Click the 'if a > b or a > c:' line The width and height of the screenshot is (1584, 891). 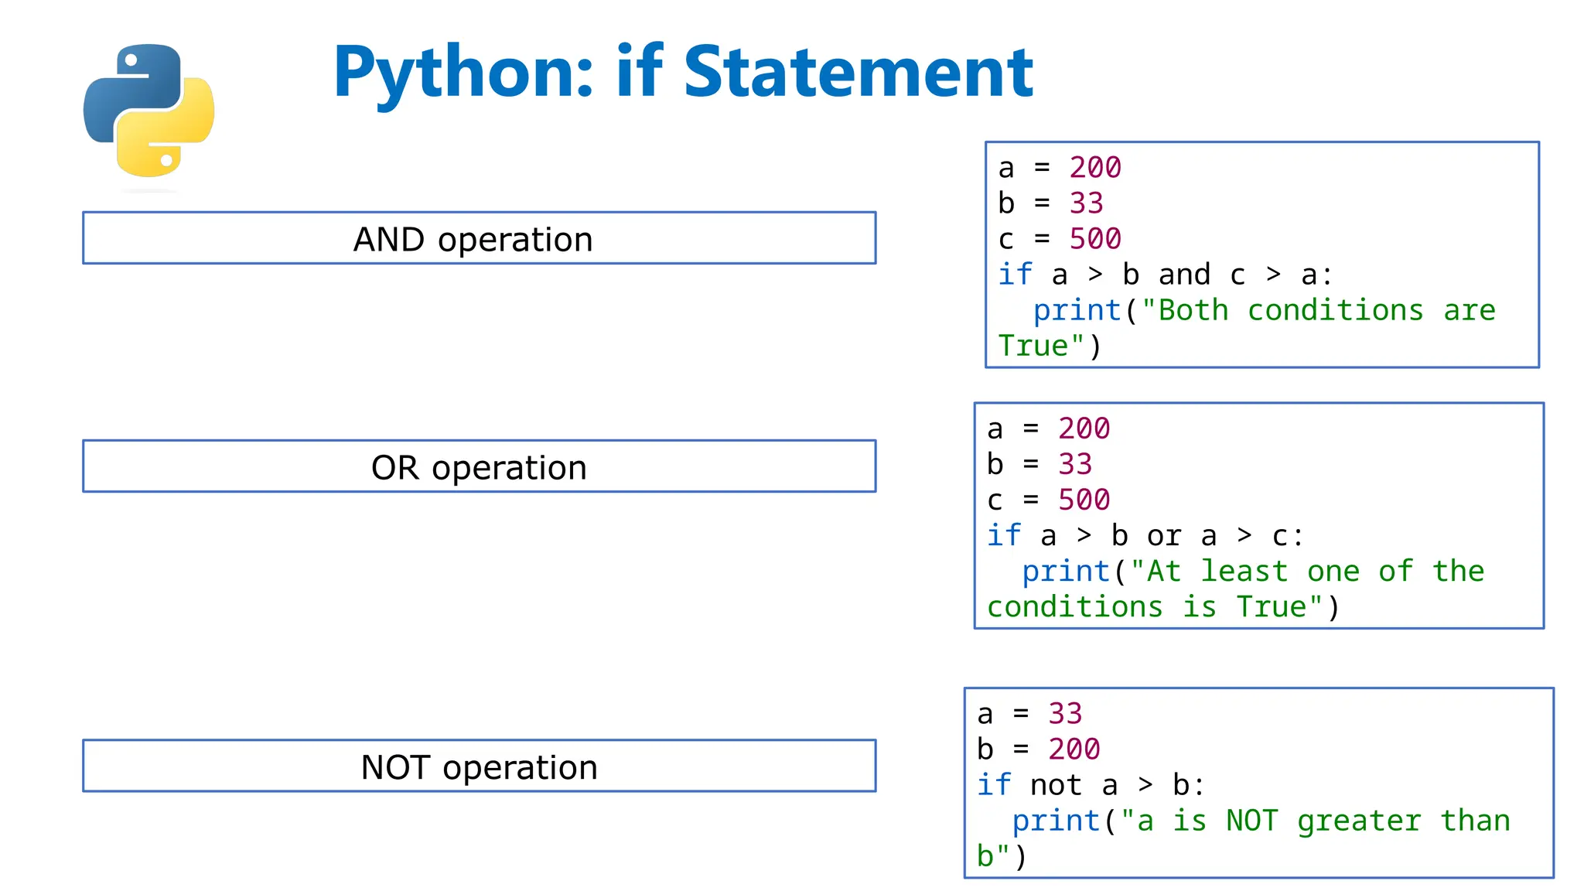tap(1145, 535)
